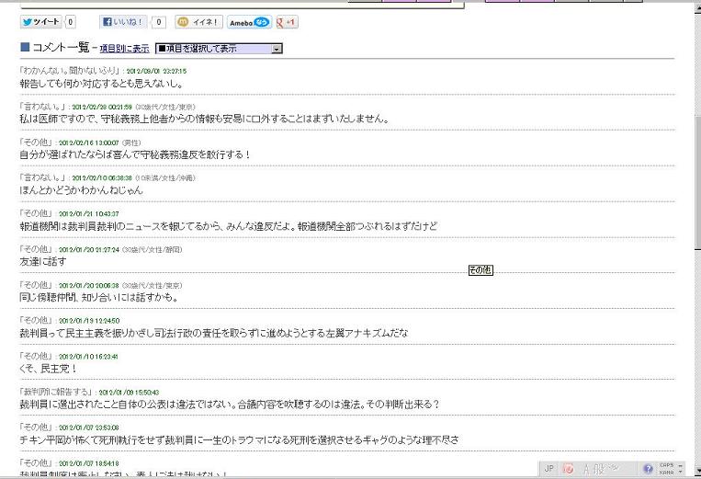Click the comment 友達に話す
This screenshot has height=479, width=701.
[x=43, y=262]
